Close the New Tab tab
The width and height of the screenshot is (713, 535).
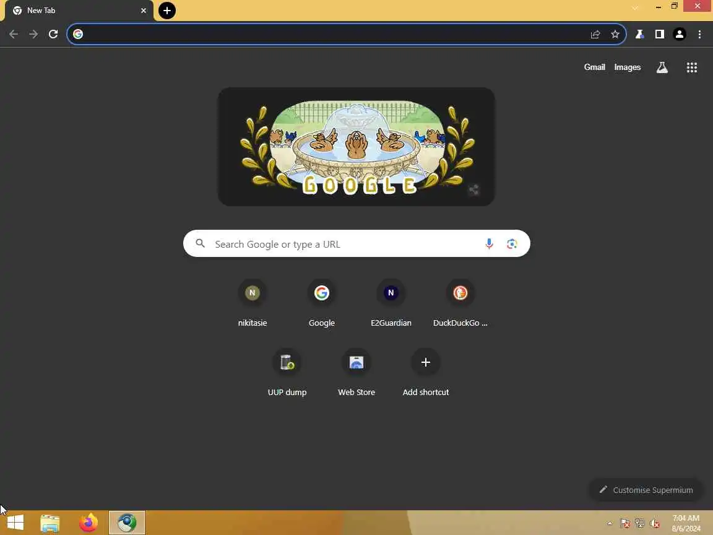(144, 11)
